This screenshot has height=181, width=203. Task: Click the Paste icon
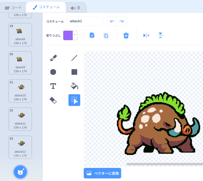pos(106,35)
